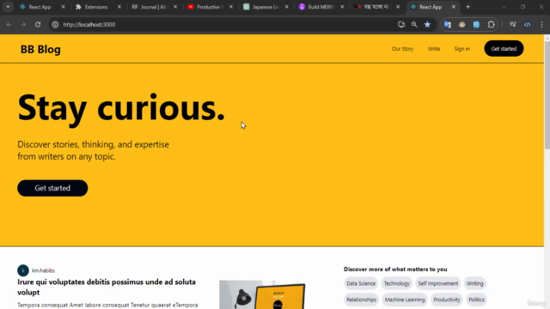The width and height of the screenshot is (550, 309).
Task: Open the Chrome three-dot menu
Action: pos(542,25)
